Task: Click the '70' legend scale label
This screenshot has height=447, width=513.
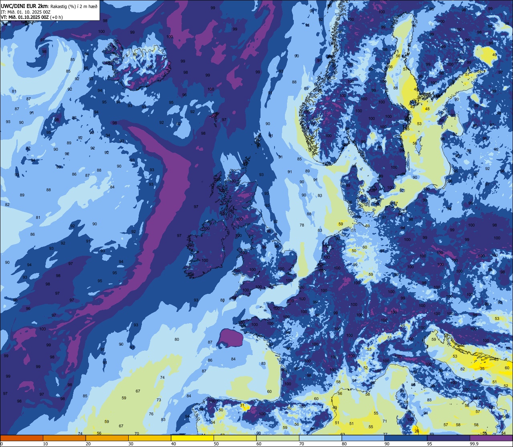Action: (301, 444)
